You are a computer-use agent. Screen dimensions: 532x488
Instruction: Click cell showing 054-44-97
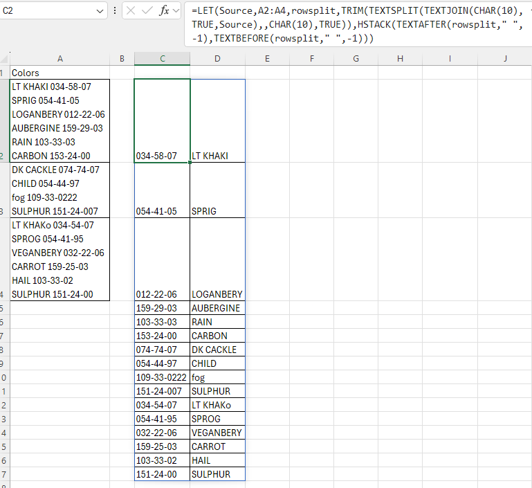[162, 363]
